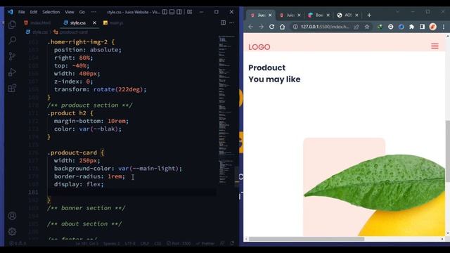Open the Chrome profile avatar
Image resolution: width=450 pixels, height=253 pixels.
click(x=433, y=27)
